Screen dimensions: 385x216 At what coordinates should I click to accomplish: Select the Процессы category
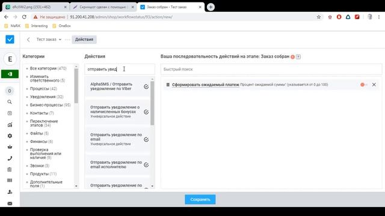click(x=43, y=89)
